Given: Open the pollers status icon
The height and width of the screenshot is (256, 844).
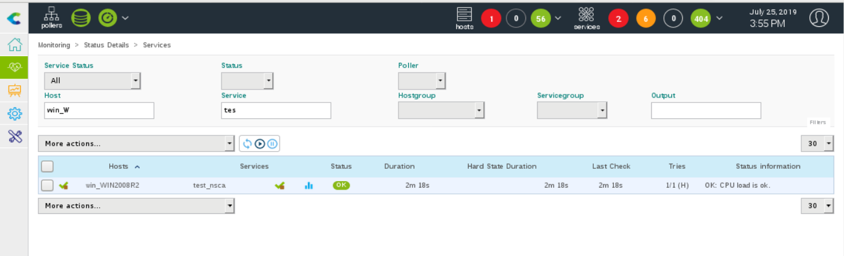Looking at the screenshot, I should click(x=51, y=17).
